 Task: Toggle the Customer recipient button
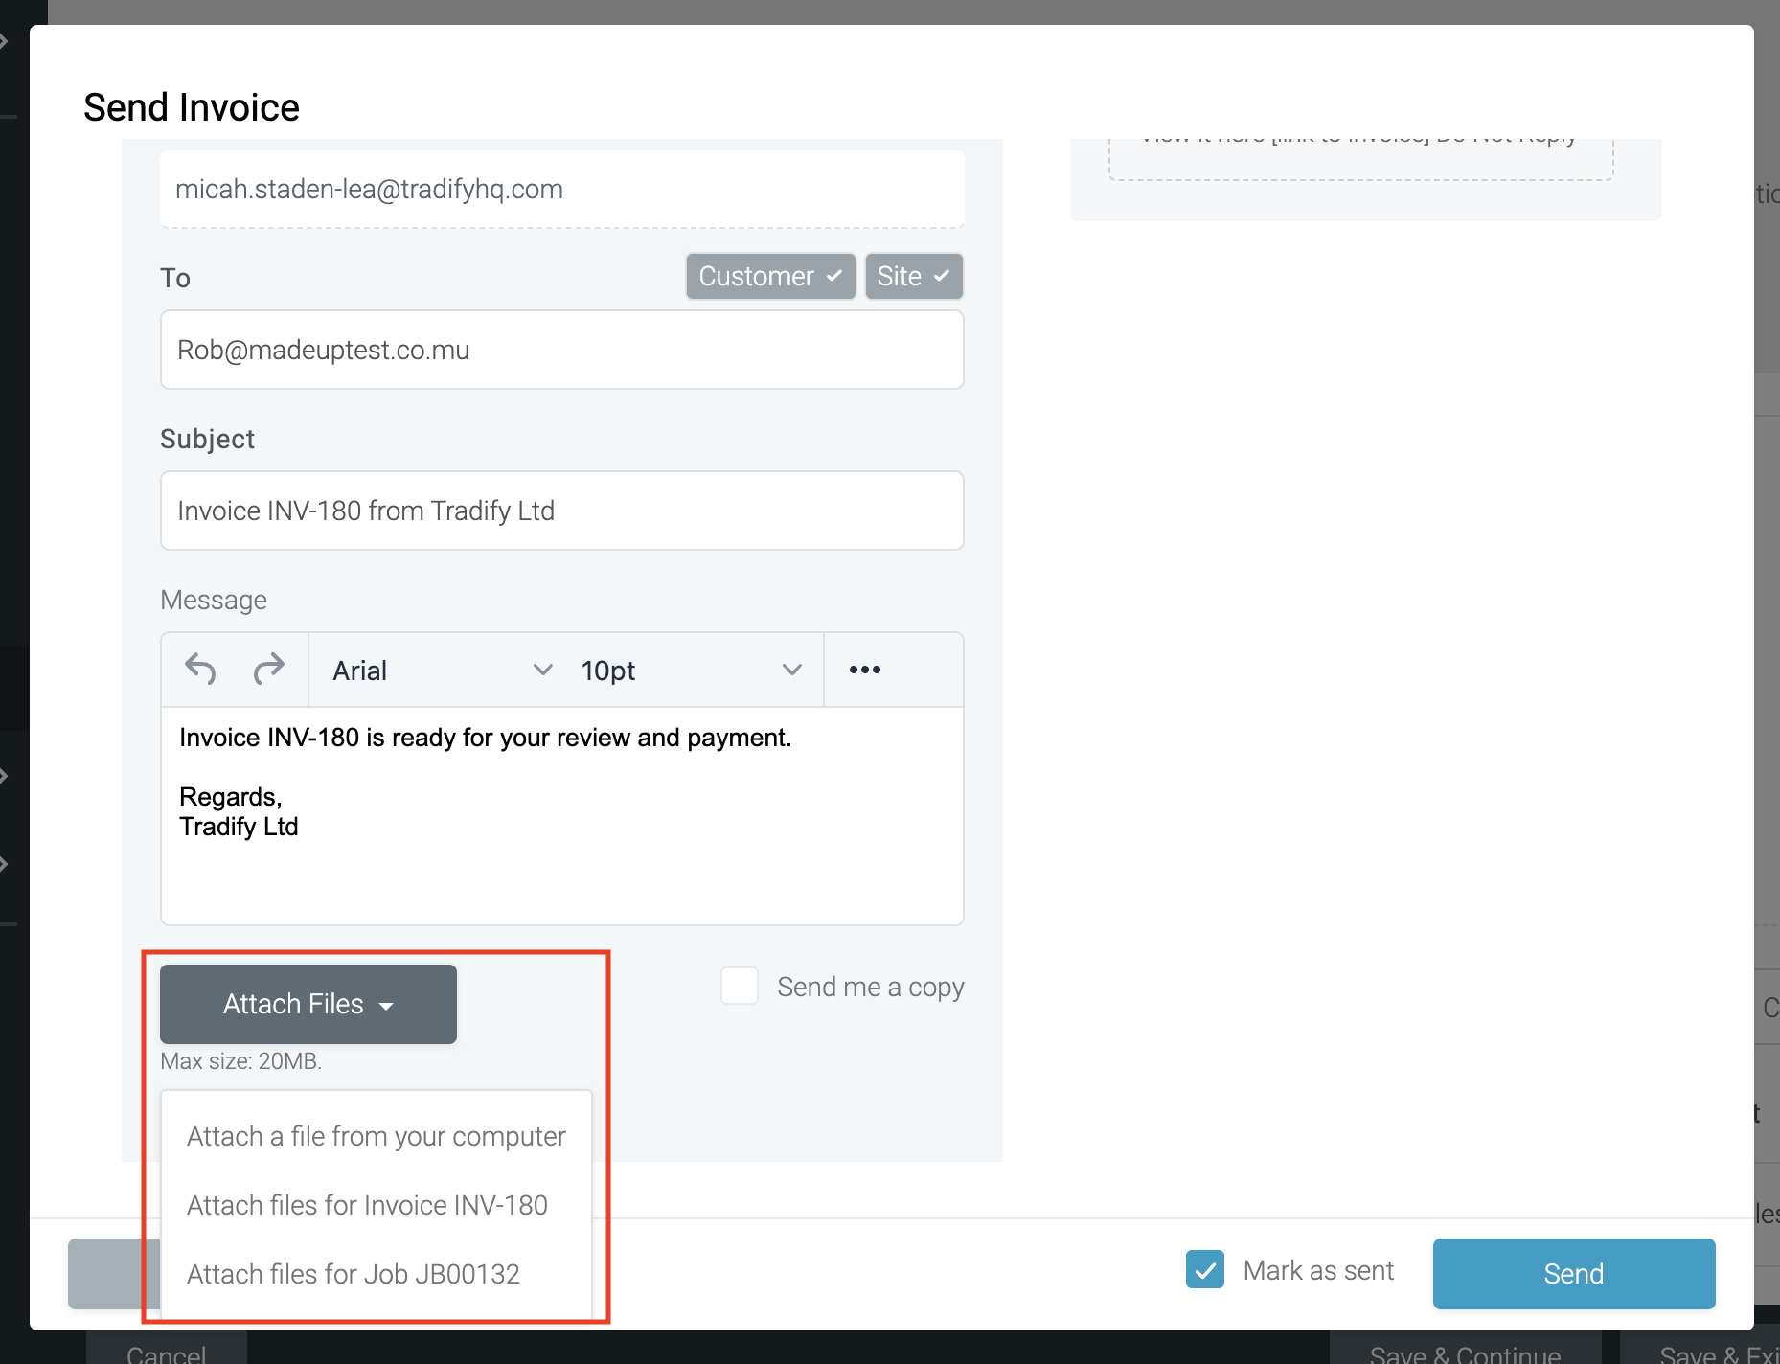[770, 277]
